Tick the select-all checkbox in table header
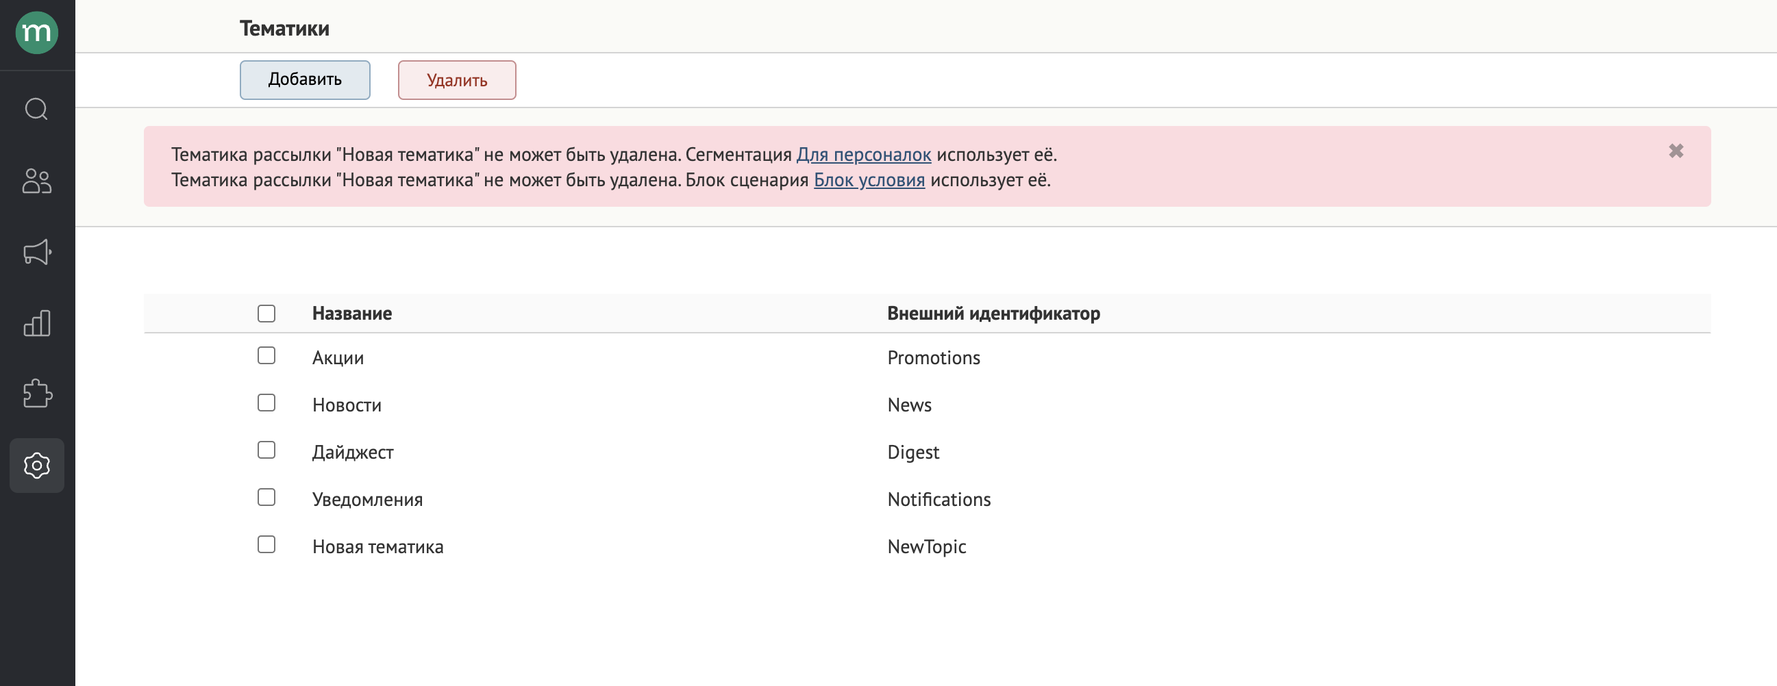Image resolution: width=1777 pixels, height=686 pixels. [x=266, y=314]
